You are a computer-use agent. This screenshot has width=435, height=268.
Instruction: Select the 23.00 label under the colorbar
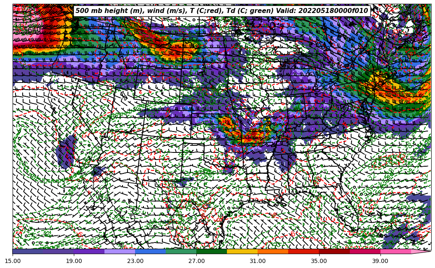coord(135,261)
